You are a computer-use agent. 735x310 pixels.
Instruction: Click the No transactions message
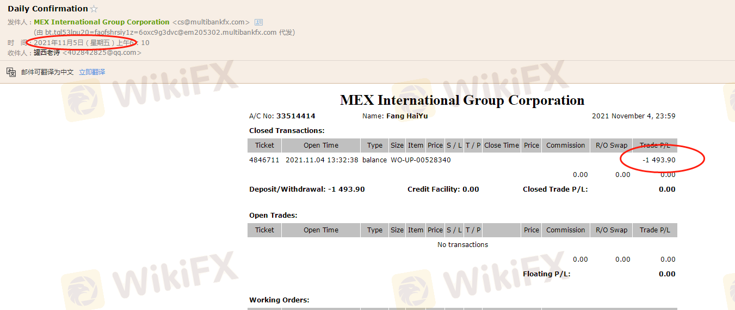463,245
